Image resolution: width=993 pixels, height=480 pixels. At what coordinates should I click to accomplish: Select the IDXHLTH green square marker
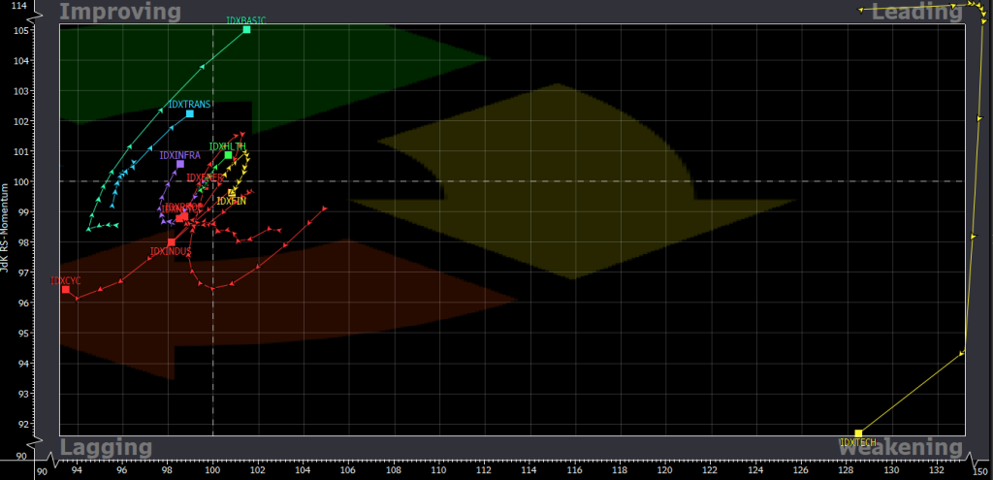[x=229, y=155]
